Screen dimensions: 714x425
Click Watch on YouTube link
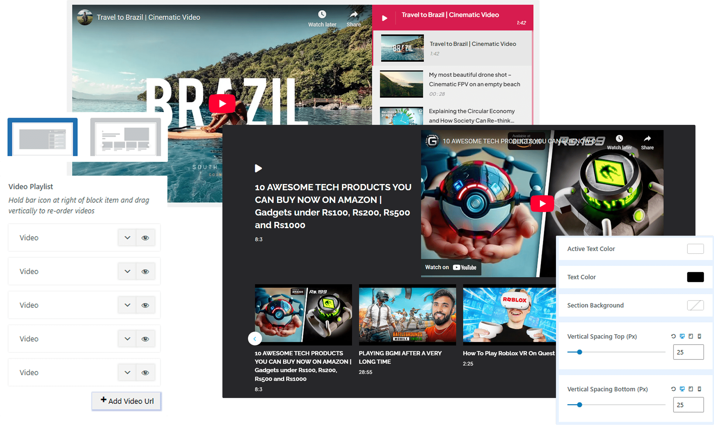click(451, 267)
